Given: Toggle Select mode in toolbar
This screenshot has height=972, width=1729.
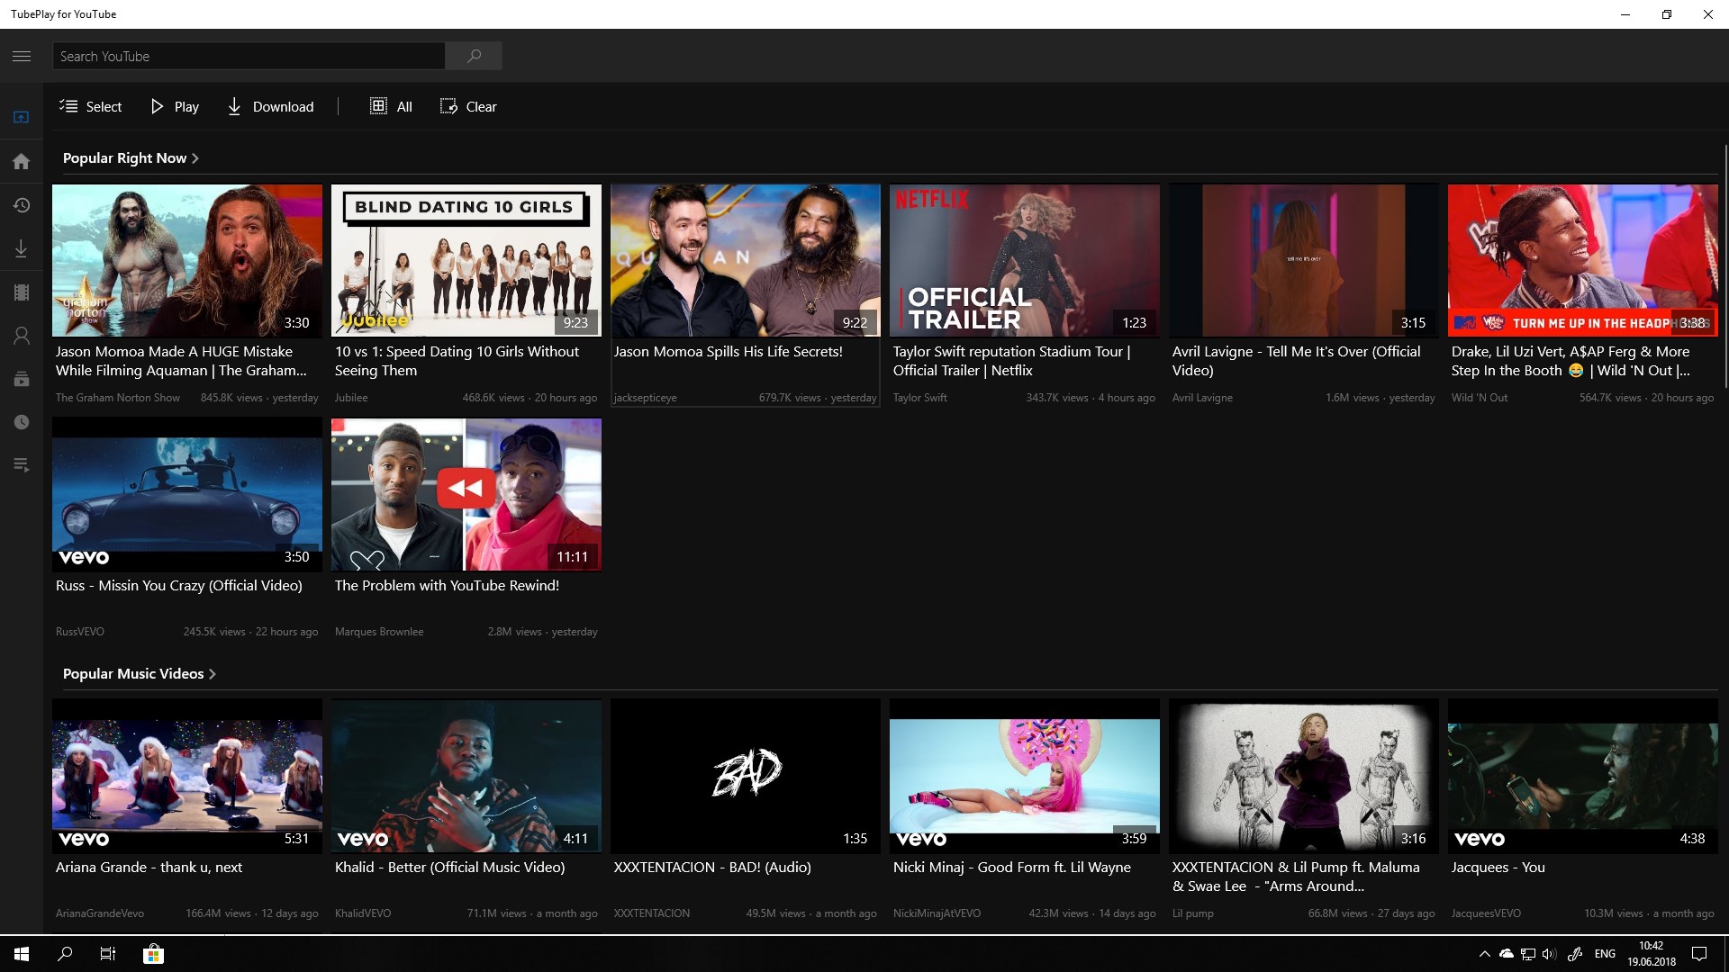Looking at the screenshot, I should (x=90, y=106).
